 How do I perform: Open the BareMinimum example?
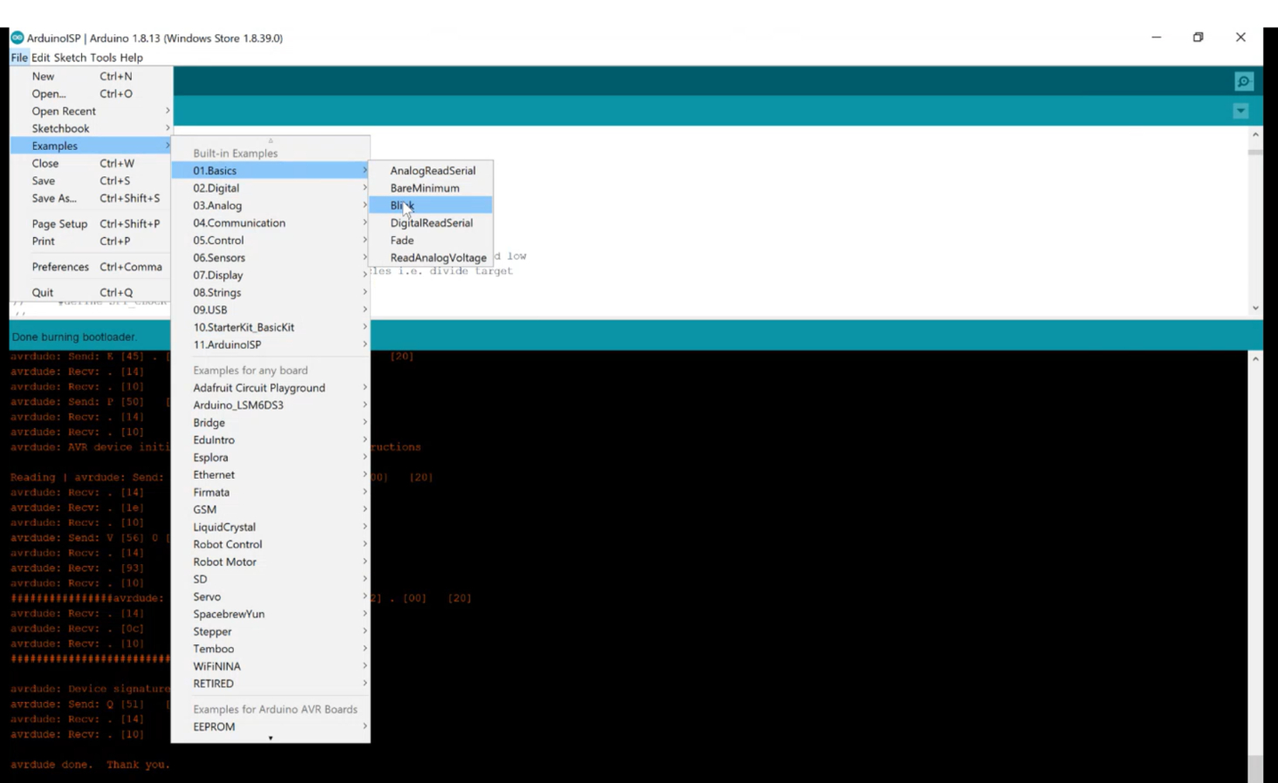tap(431, 188)
